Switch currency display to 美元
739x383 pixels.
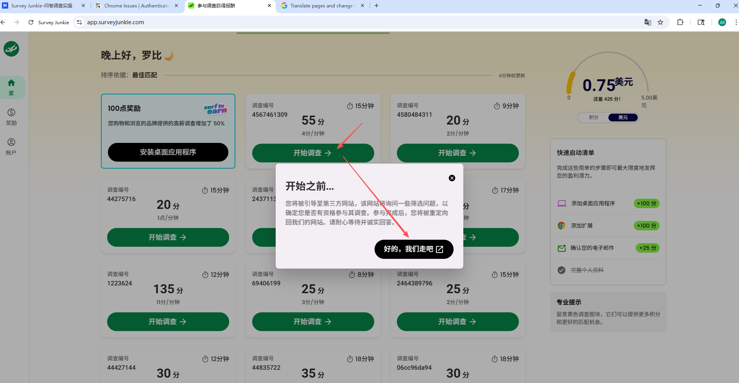623,117
